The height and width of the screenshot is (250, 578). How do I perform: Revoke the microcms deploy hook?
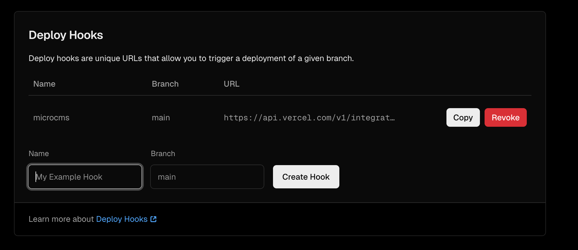[x=505, y=117]
